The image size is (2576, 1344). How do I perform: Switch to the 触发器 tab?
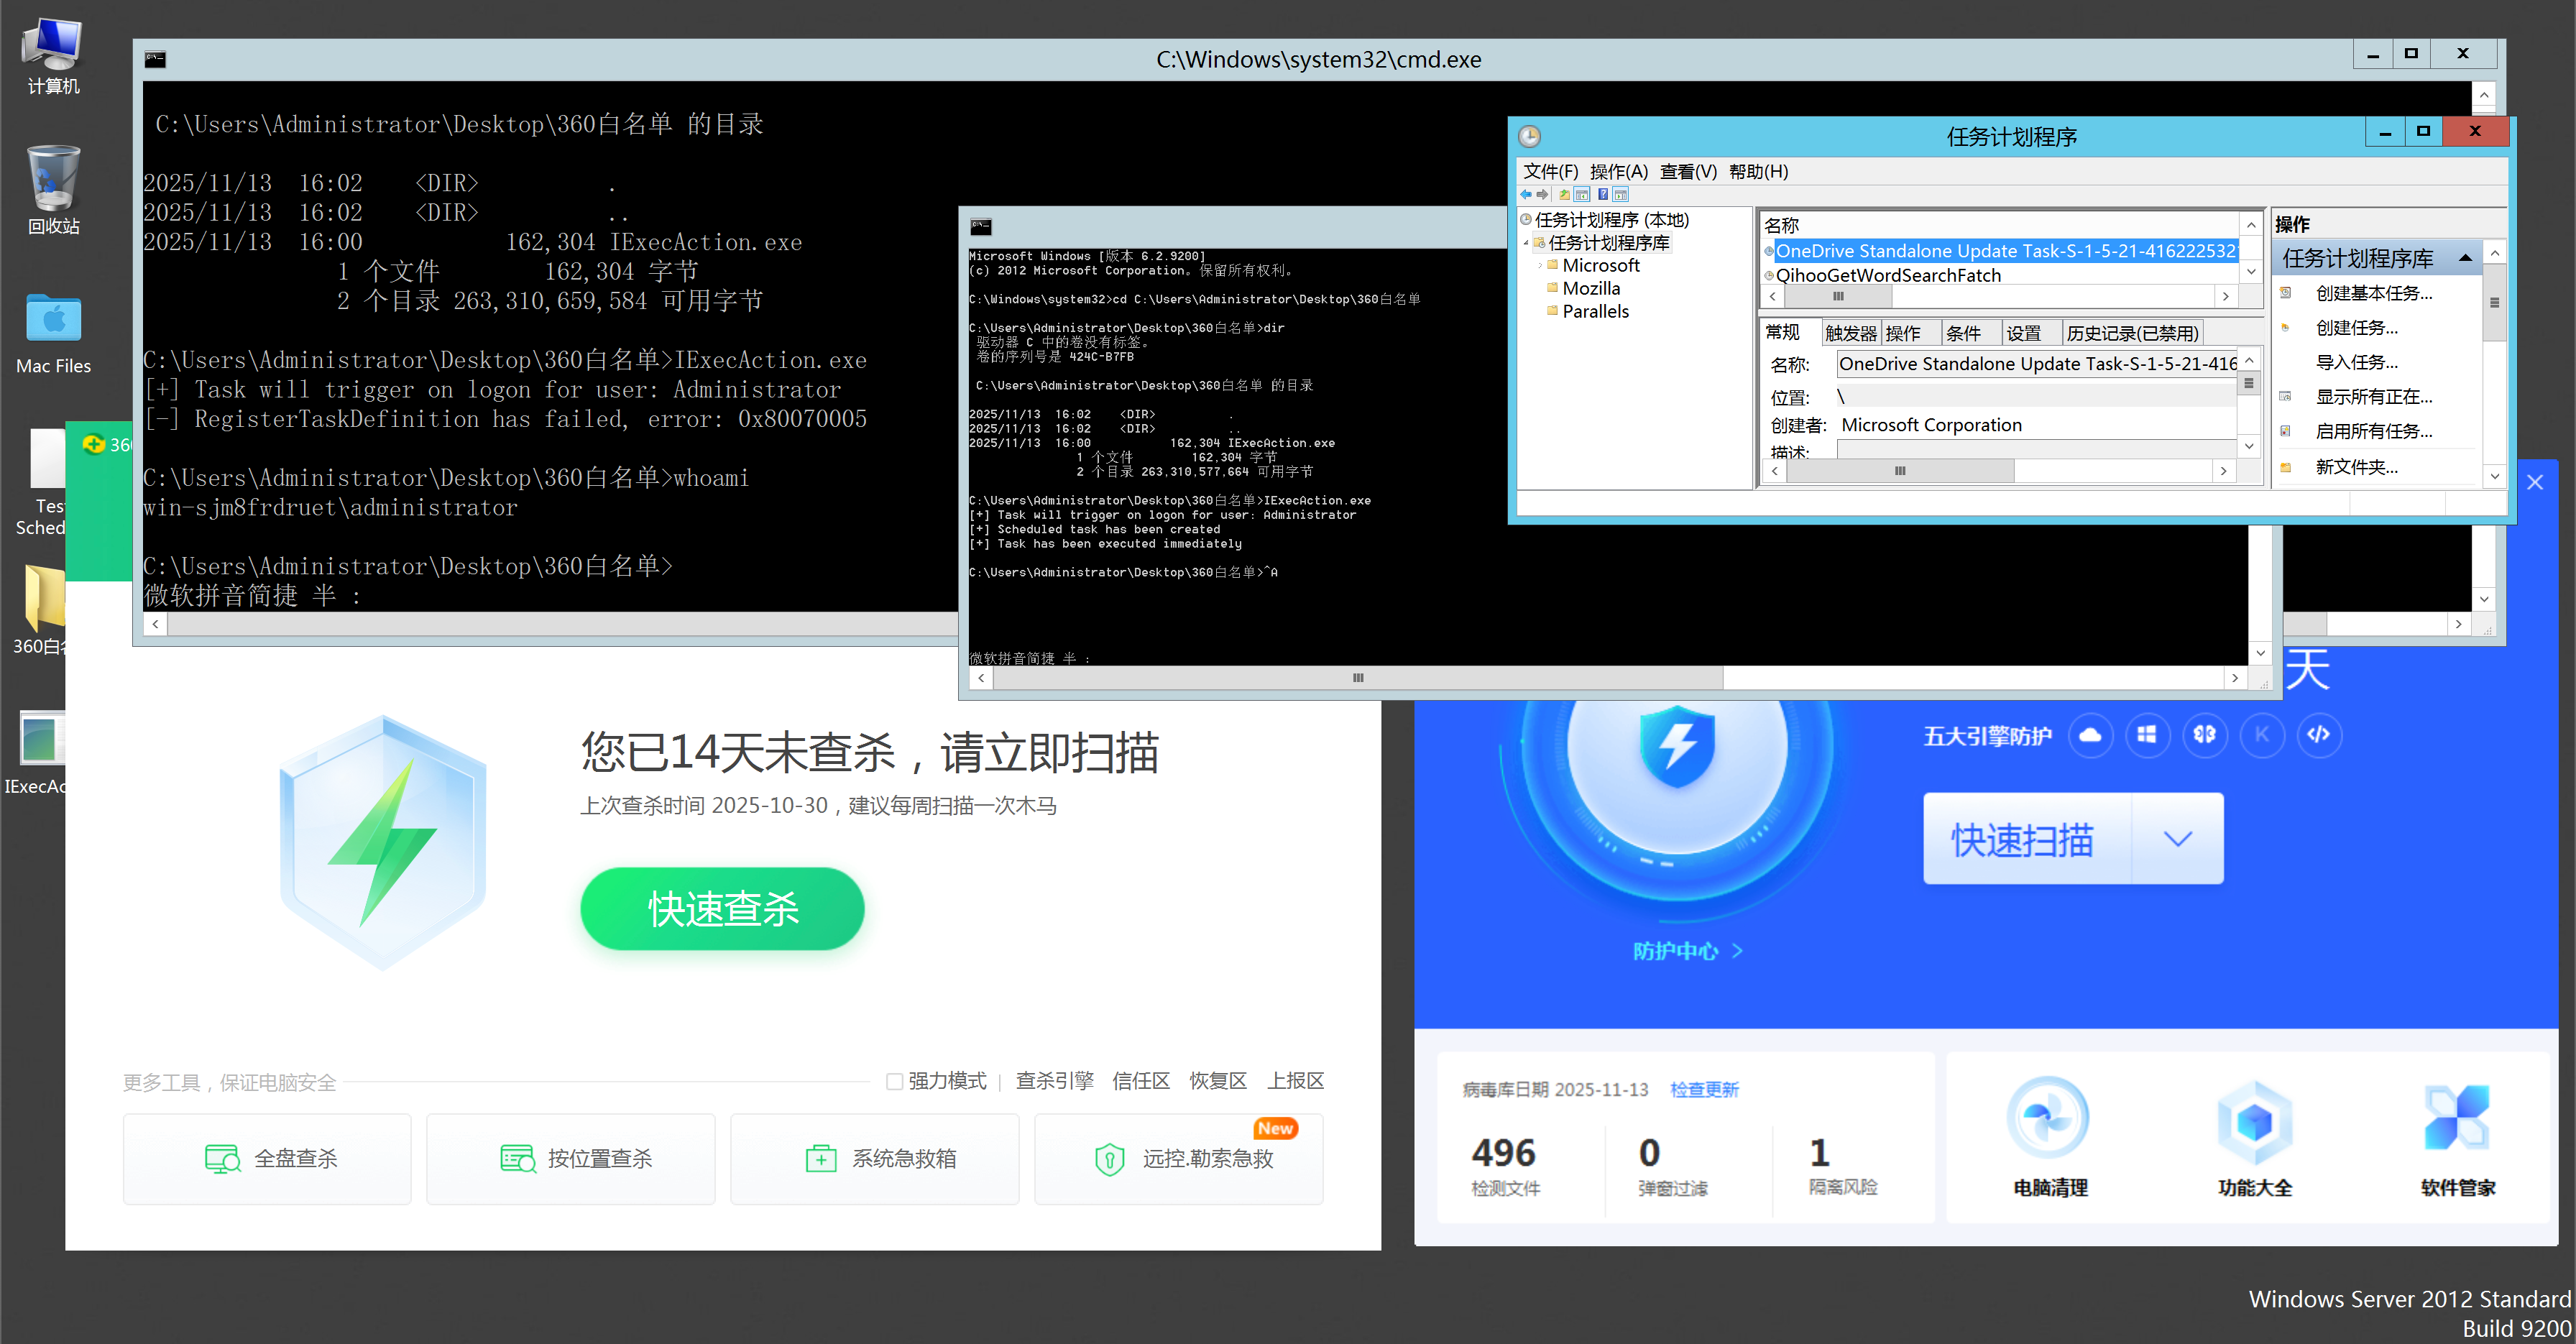[x=1850, y=333]
